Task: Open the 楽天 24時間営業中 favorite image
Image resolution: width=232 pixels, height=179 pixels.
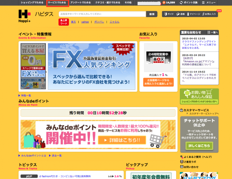Action: (x=159, y=57)
